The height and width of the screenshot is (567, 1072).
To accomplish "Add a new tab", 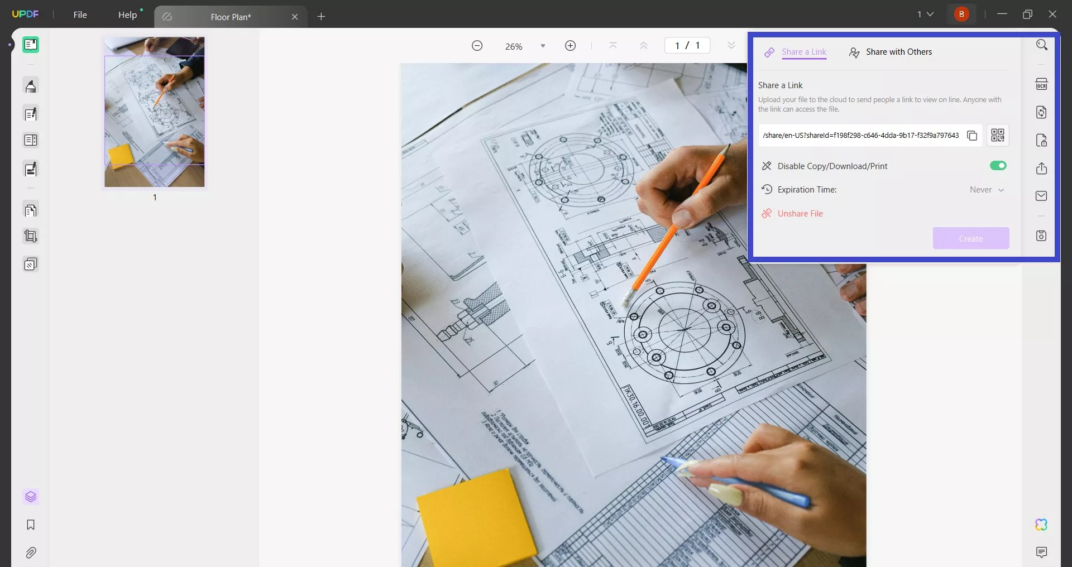I will point(321,17).
